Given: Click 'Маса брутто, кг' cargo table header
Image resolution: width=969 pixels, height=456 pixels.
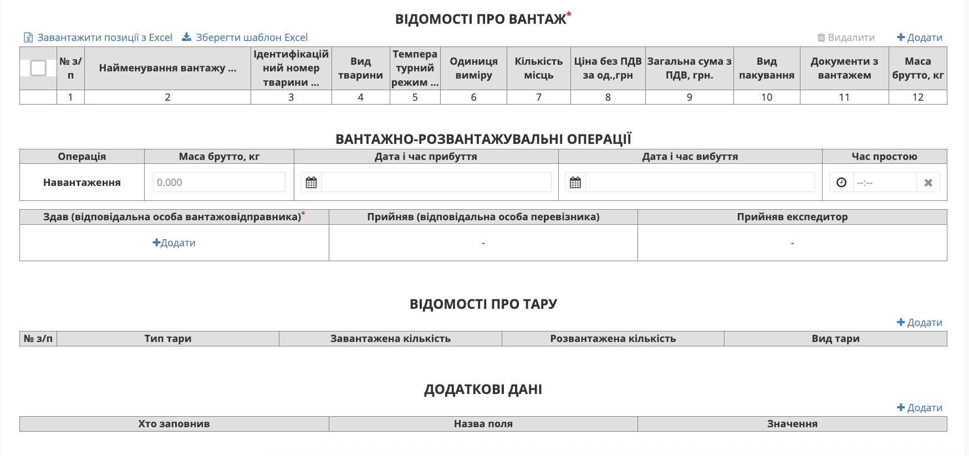Looking at the screenshot, I should [918, 68].
